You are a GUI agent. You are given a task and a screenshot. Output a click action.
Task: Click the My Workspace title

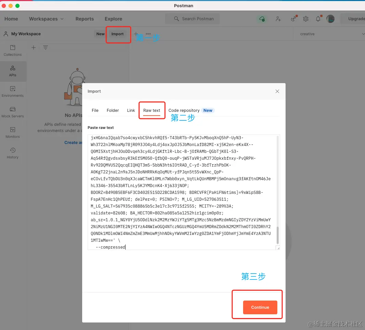(26, 34)
